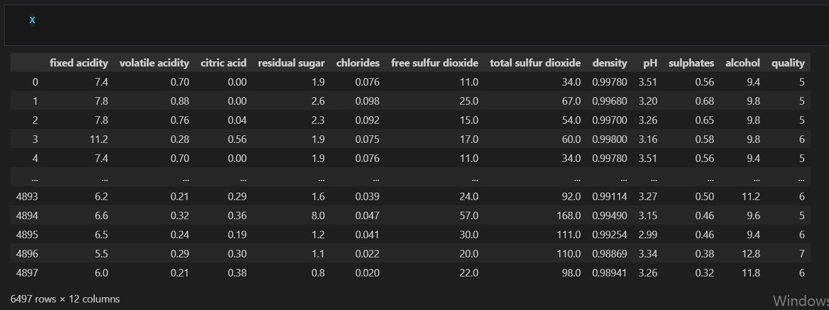Click the 6497 rows × 12 columns summary

click(x=65, y=299)
